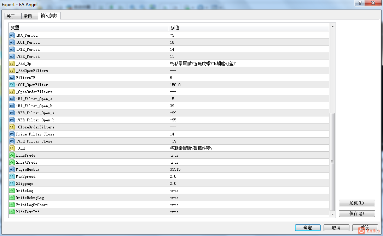The height and width of the screenshot is (236, 383).
Task: Click the boolean icon beside LongTrade
Action: (12, 155)
